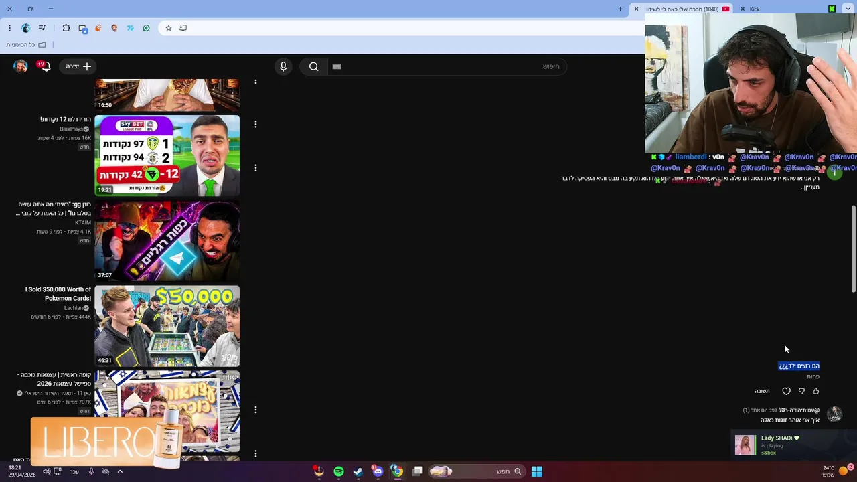Switch to Chrome on the taskbar

coord(397,471)
